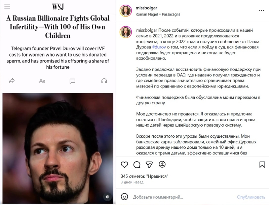This screenshot has height=205, width=269.
Task: Listen to article via headphones icon
Action: 104,81
